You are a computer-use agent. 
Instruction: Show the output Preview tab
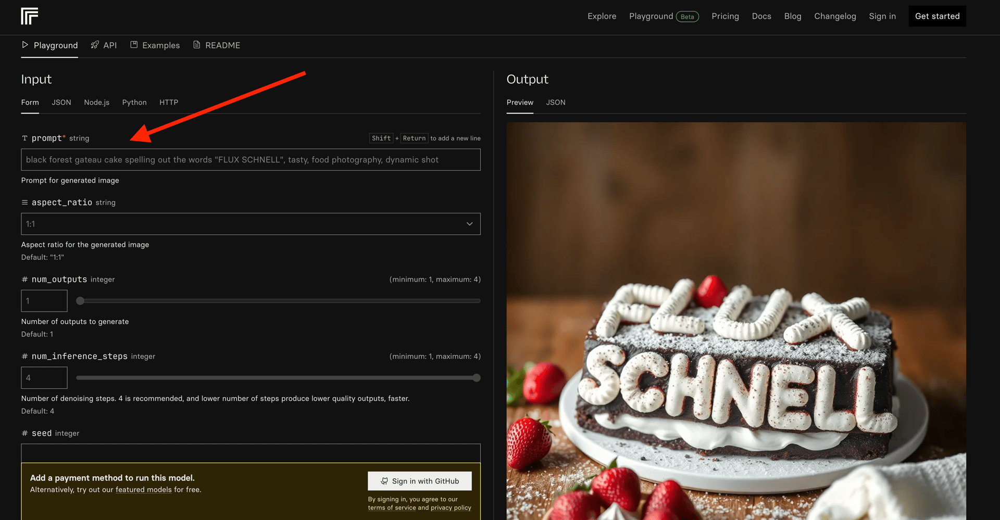click(x=520, y=103)
